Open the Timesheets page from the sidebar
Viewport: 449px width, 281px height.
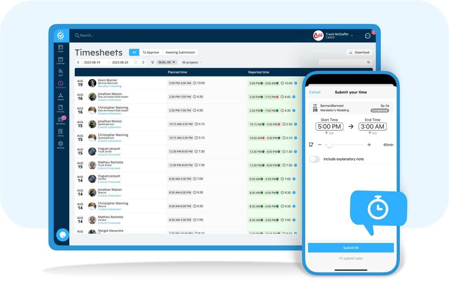61,84
